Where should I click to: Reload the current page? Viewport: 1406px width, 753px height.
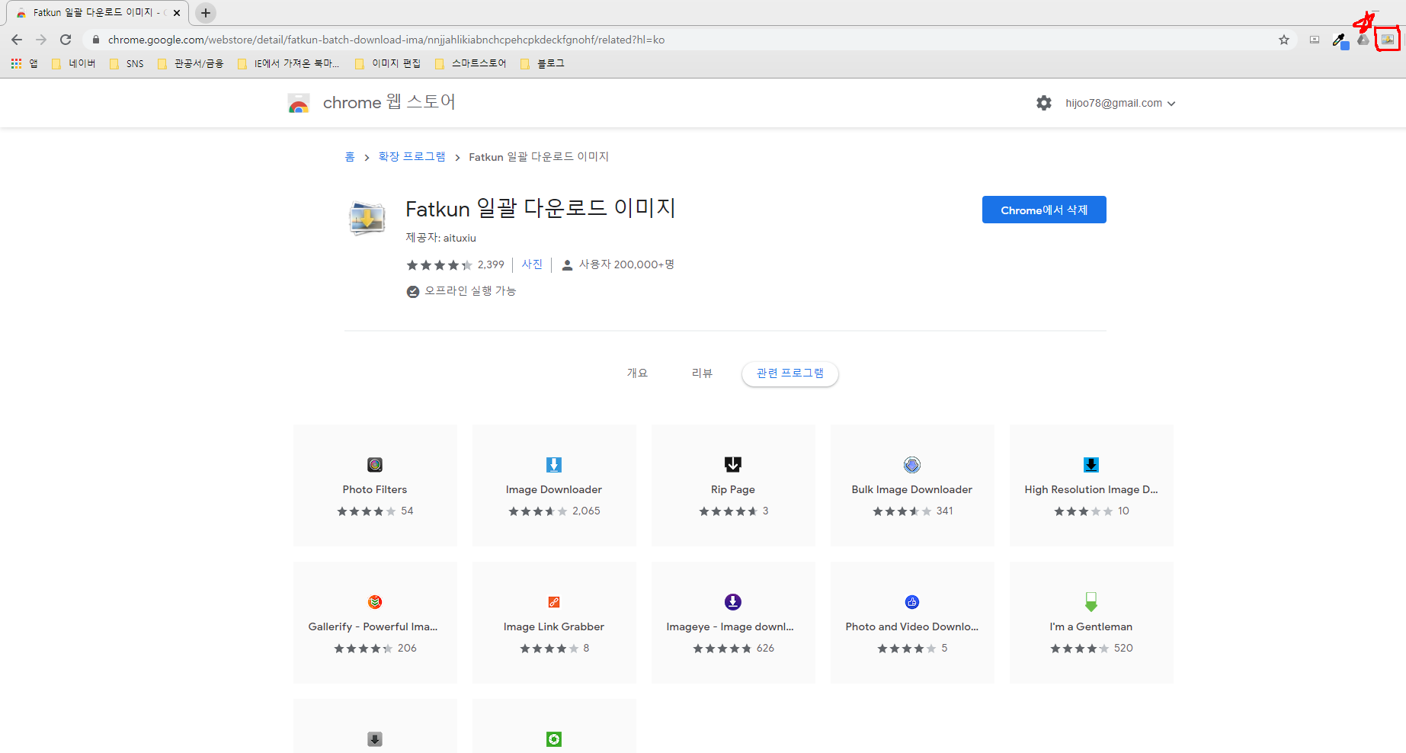pyautogui.click(x=66, y=40)
